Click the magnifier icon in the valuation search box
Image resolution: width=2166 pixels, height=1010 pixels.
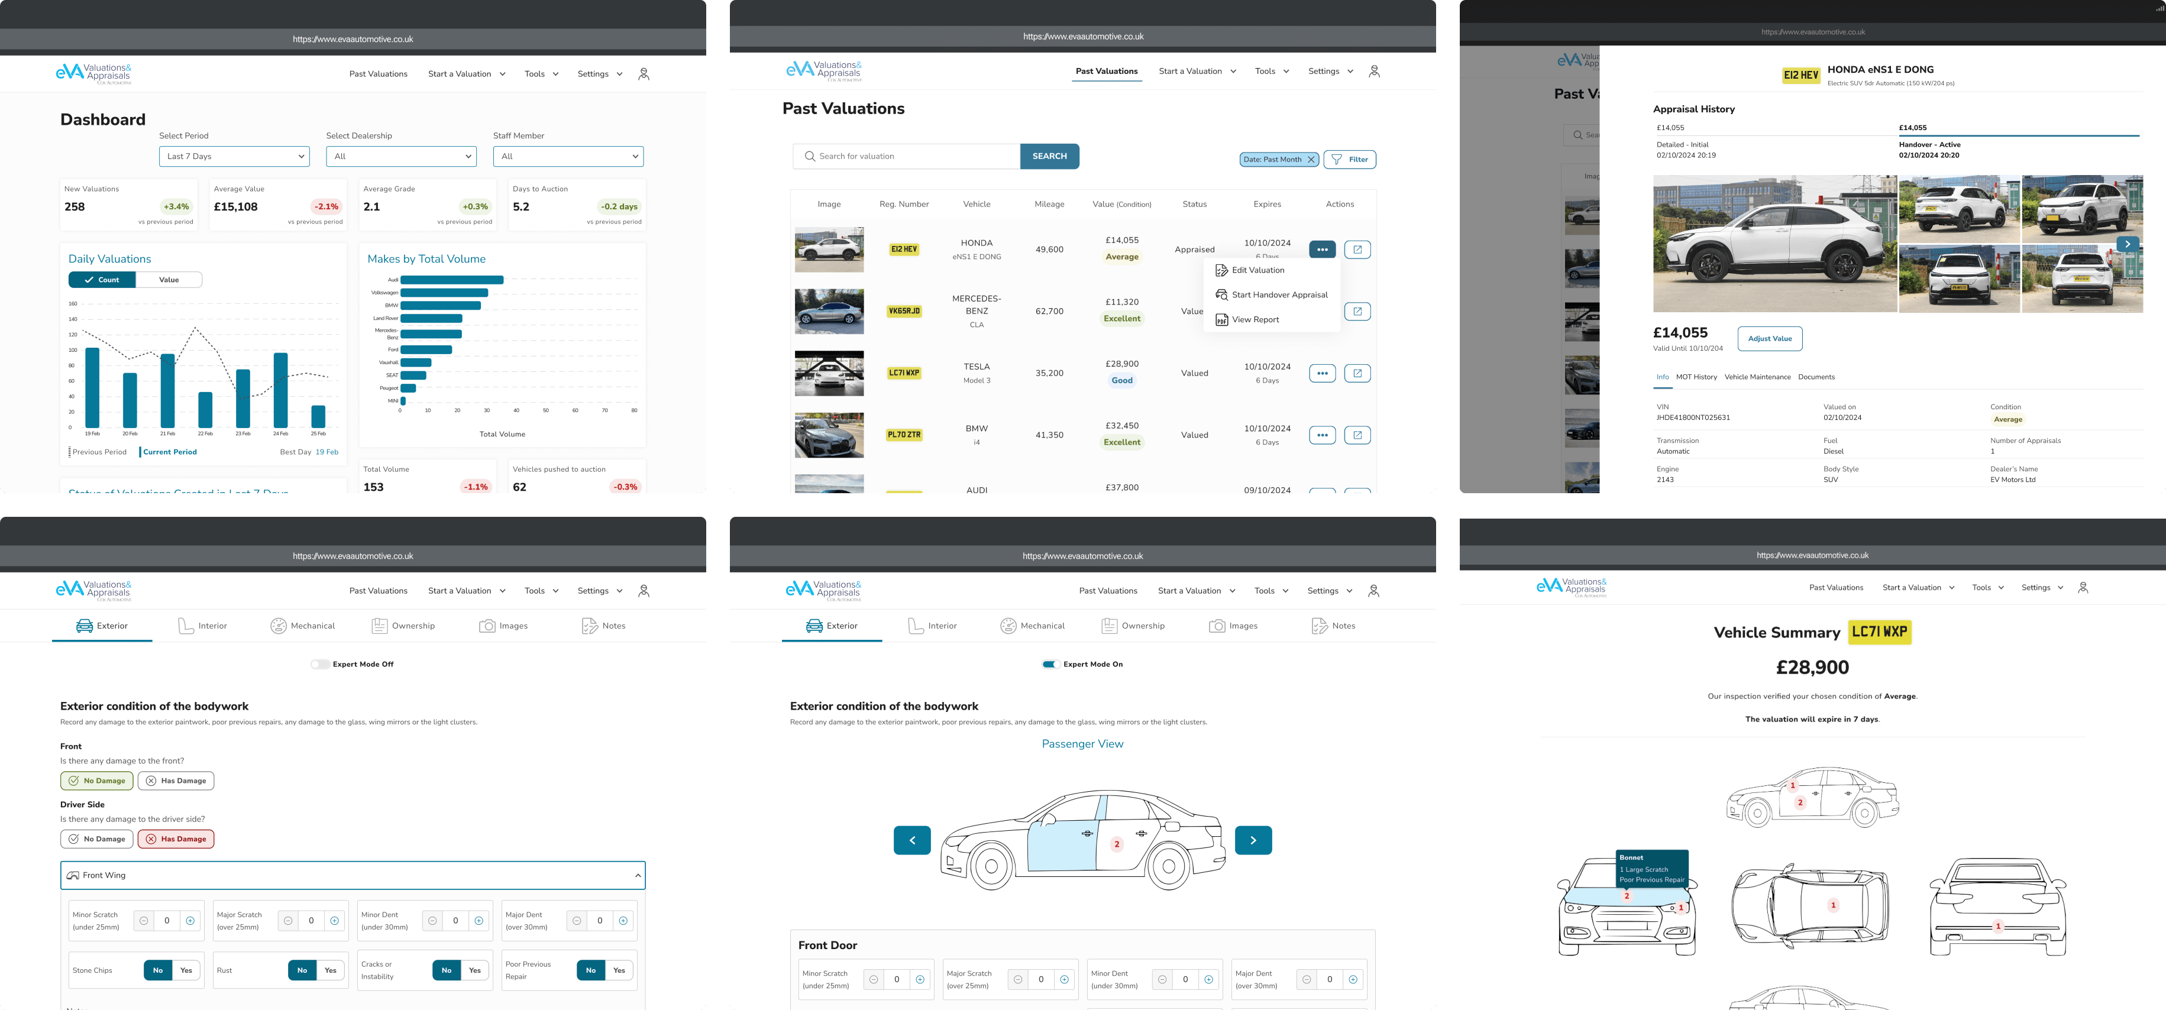[810, 157]
